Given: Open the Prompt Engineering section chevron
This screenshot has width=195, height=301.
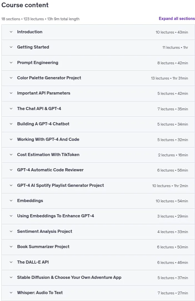Looking at the screenshot, I should 11,63.
